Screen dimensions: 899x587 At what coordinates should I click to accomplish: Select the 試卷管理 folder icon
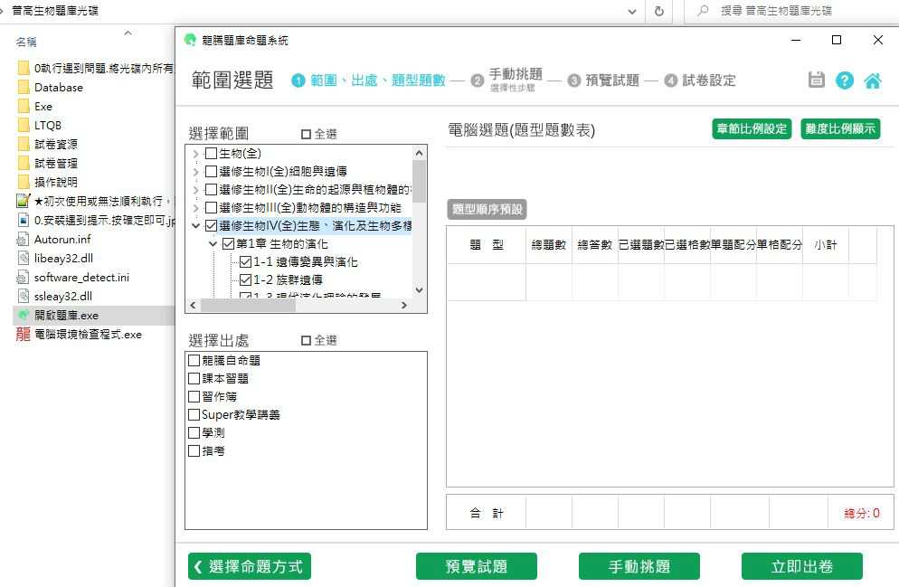click(24, 163)
